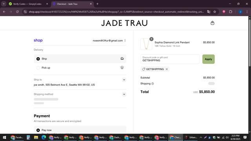Apply the discount code
251x141 pixels.
click(208, 59)
